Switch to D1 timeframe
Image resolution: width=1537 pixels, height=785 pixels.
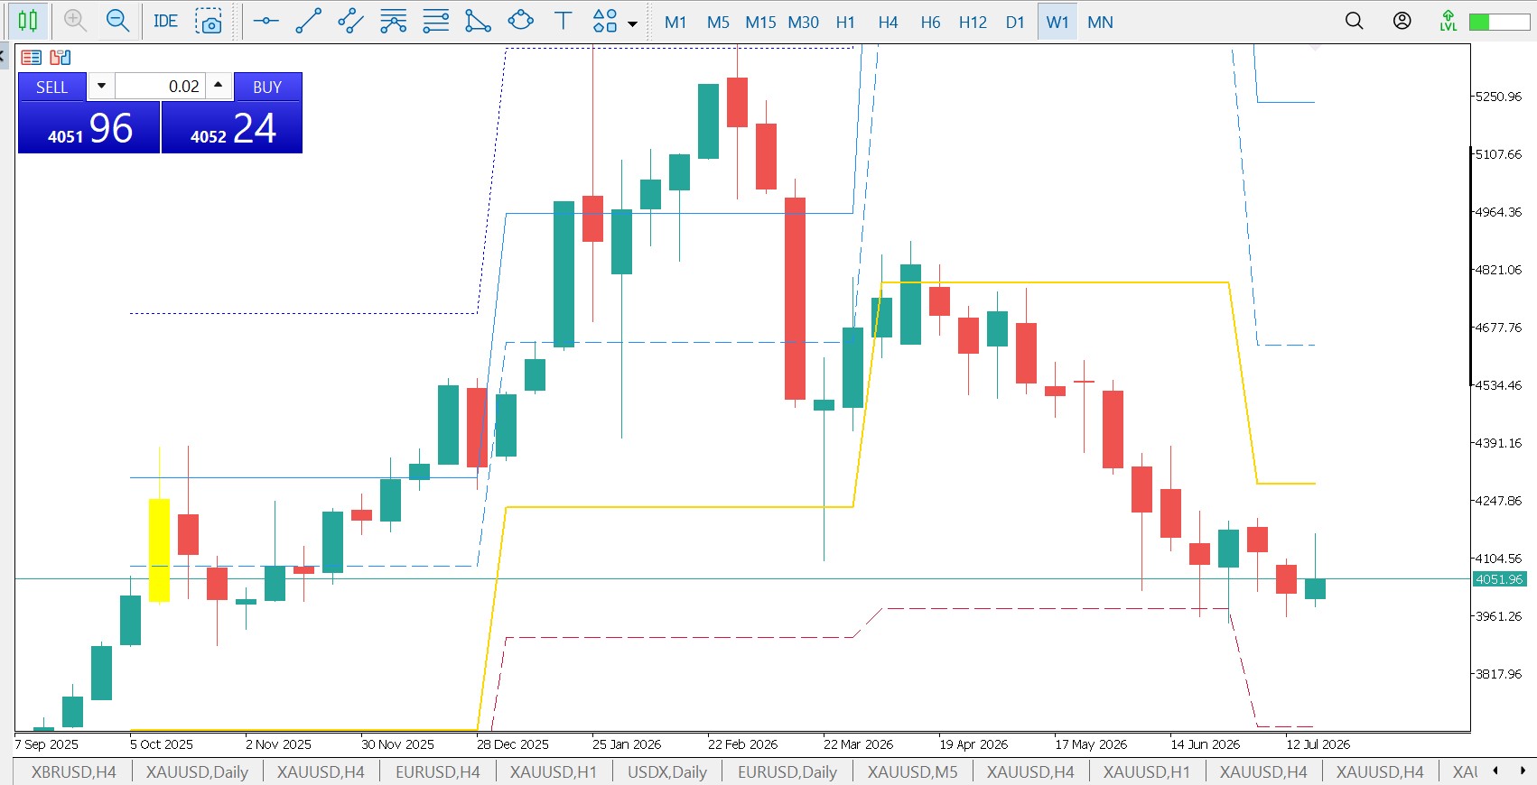click(x=1015, y=23)
